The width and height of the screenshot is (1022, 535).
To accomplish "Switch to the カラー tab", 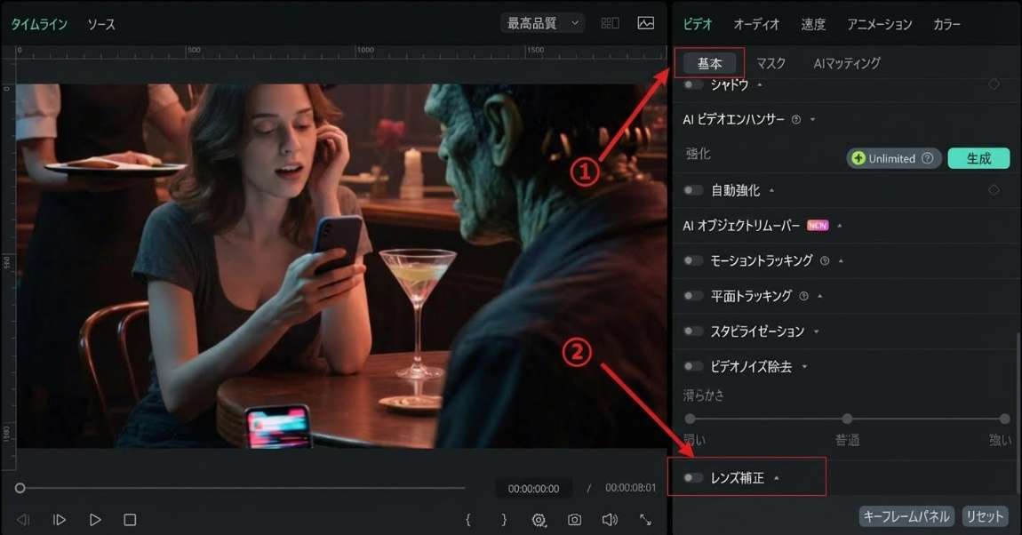I will click(946, 24).
